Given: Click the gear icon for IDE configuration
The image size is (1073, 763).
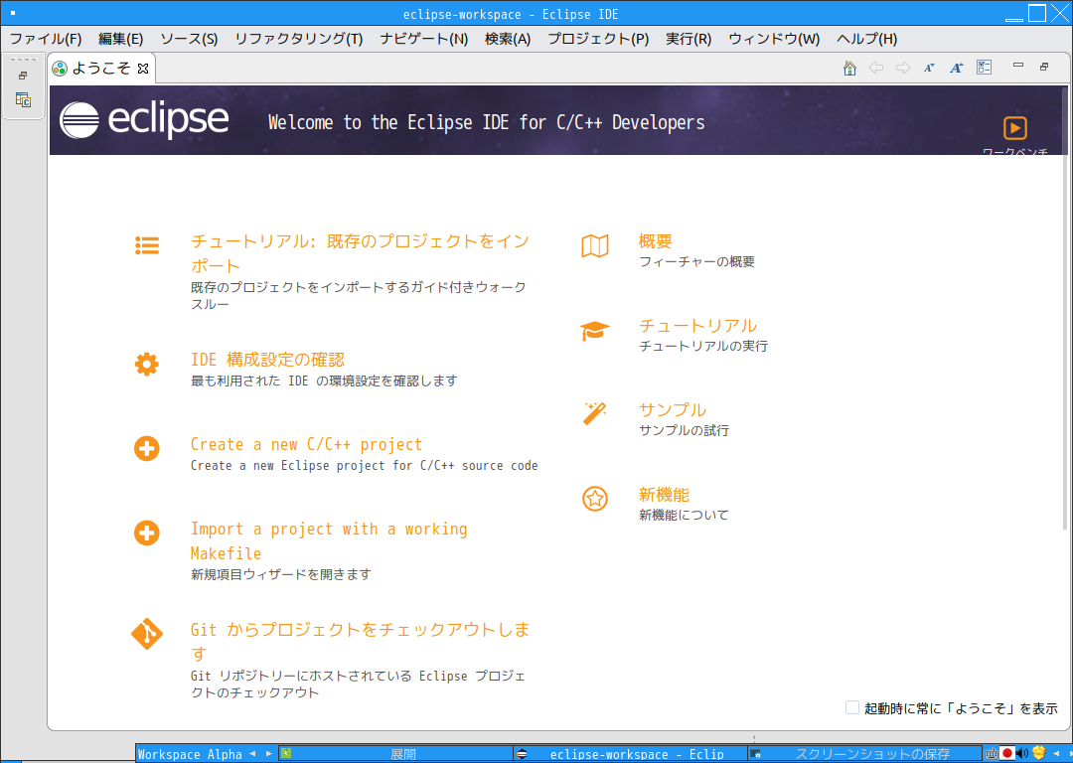Looking at the screenshot, I should pos(146,364).
